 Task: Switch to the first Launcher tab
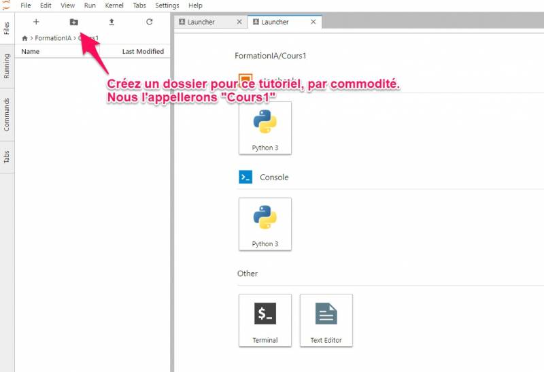pyautogui.click(x=205, y=22)
